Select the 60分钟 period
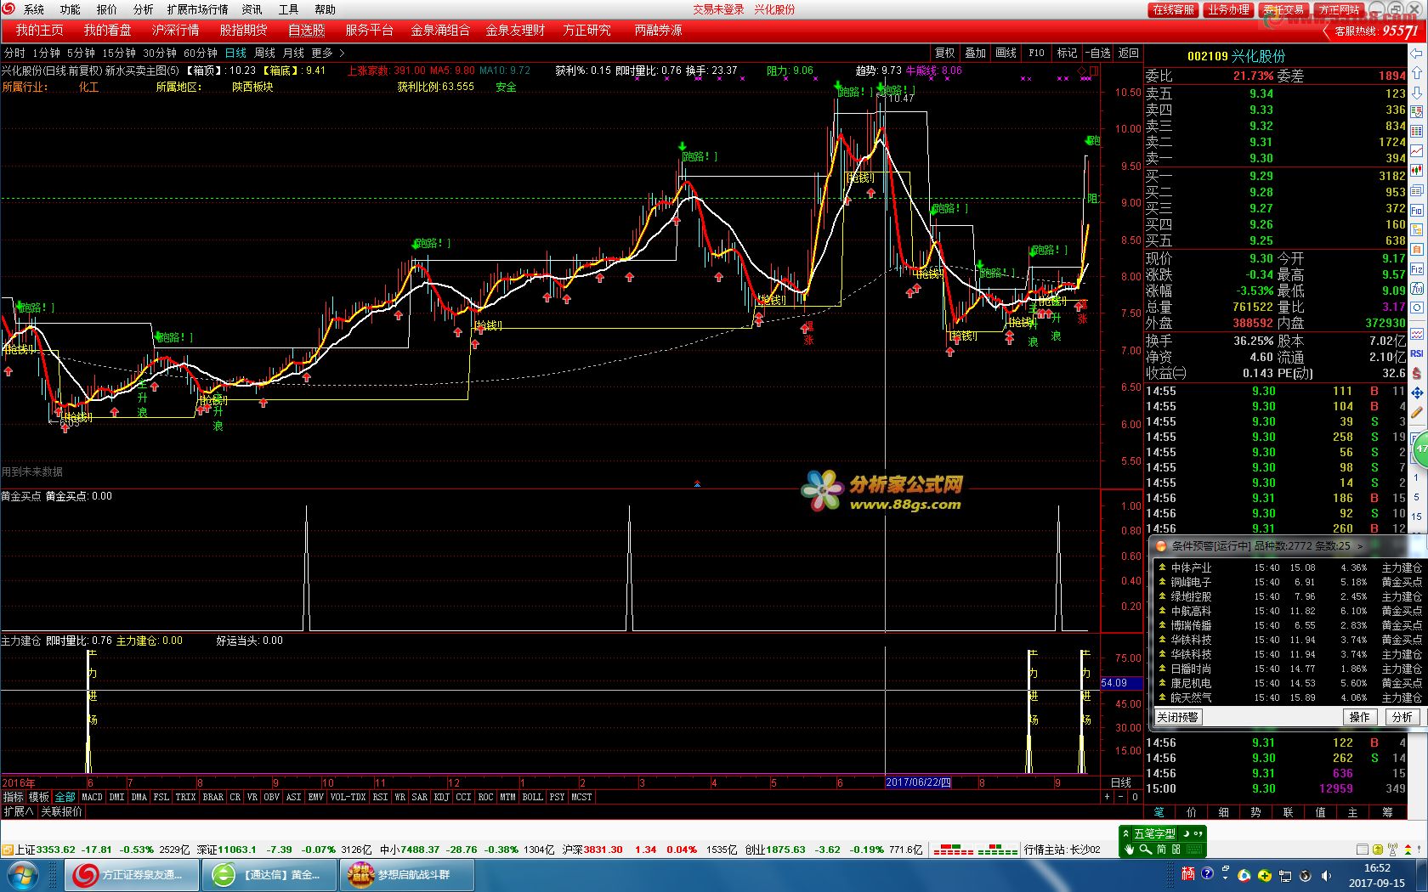 coord(201,53)
